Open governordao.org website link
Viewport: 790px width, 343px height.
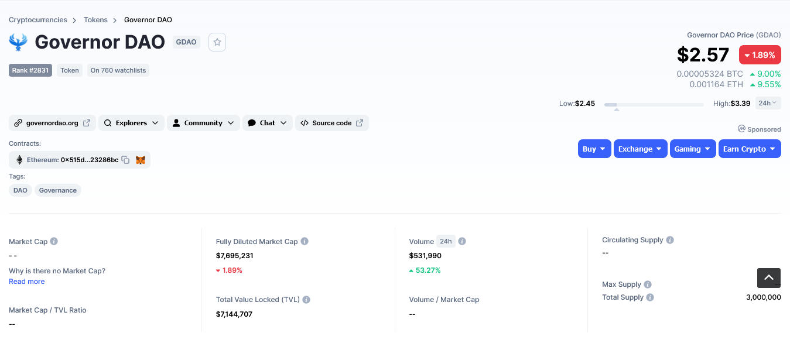click(52, 123)
